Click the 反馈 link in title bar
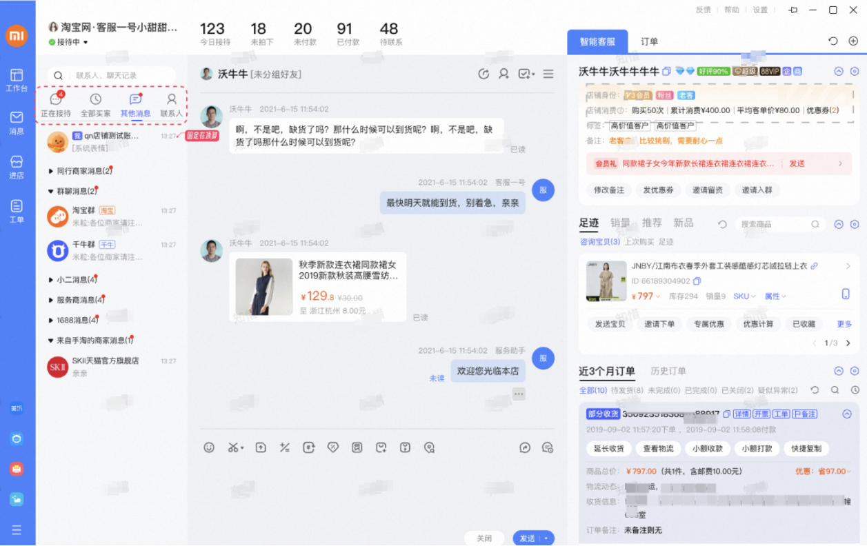The width and height of the screenshot is (867, 546). pyautogui.click(x=703, y=10)
